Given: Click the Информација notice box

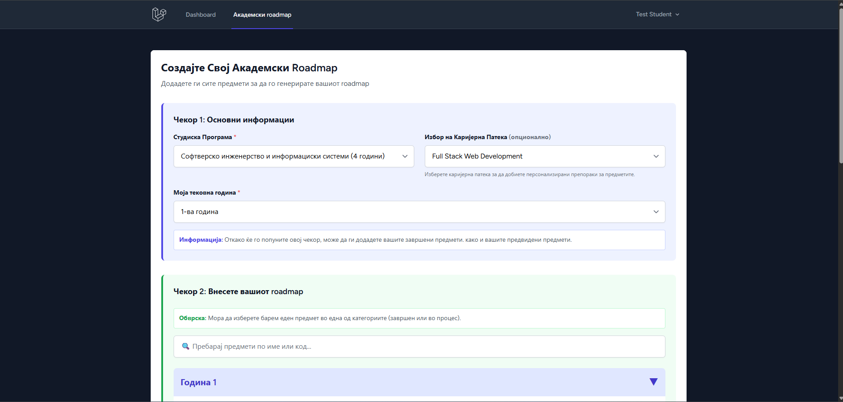Looking at the screenshot, I should [419, 240].
